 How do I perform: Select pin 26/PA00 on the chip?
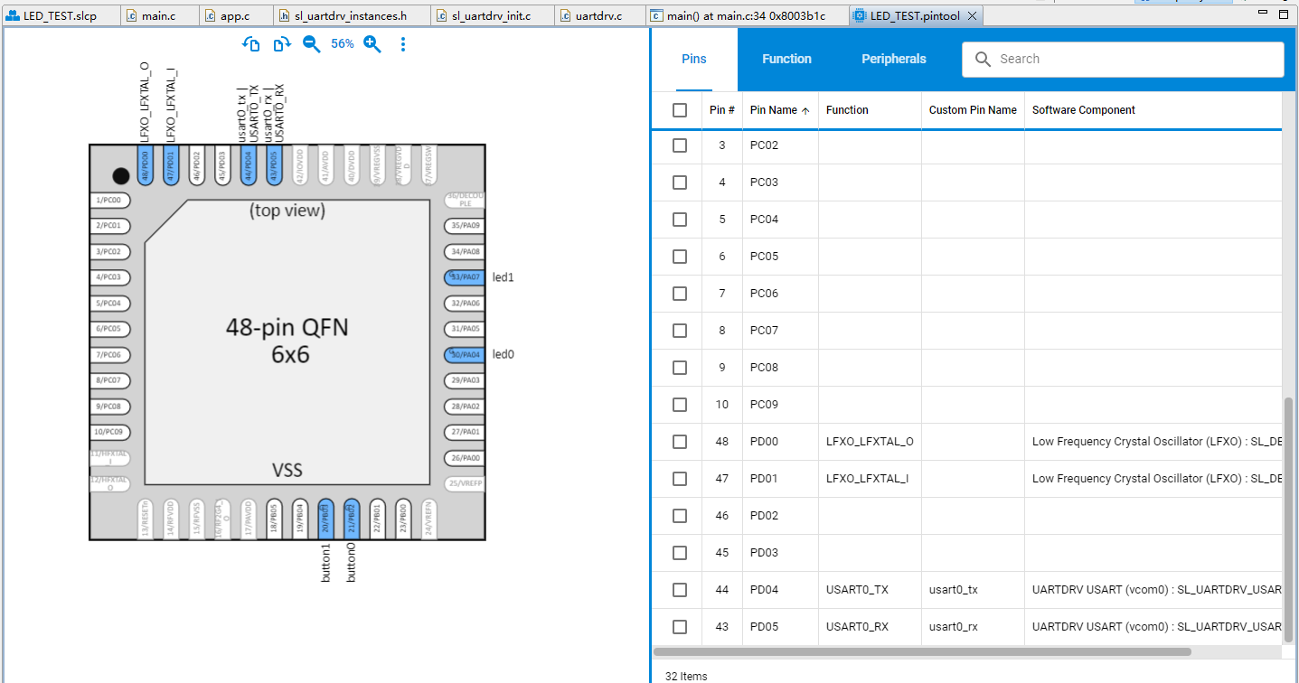(x=465, y=458)
